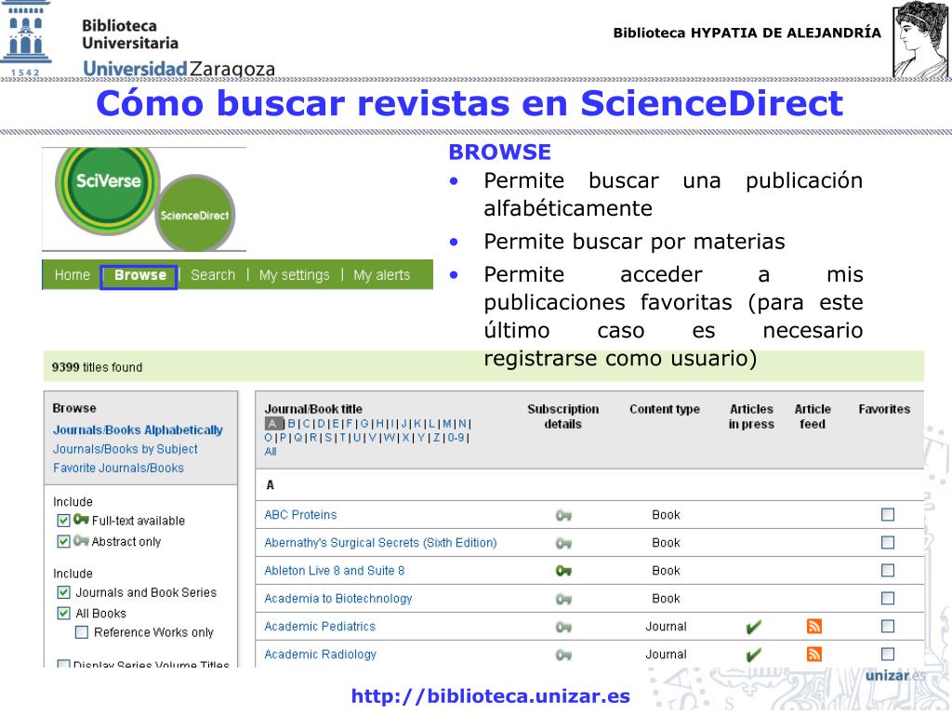
Task: Mark Academic Pediatrics as favorite
Action: tap(888, 626)
